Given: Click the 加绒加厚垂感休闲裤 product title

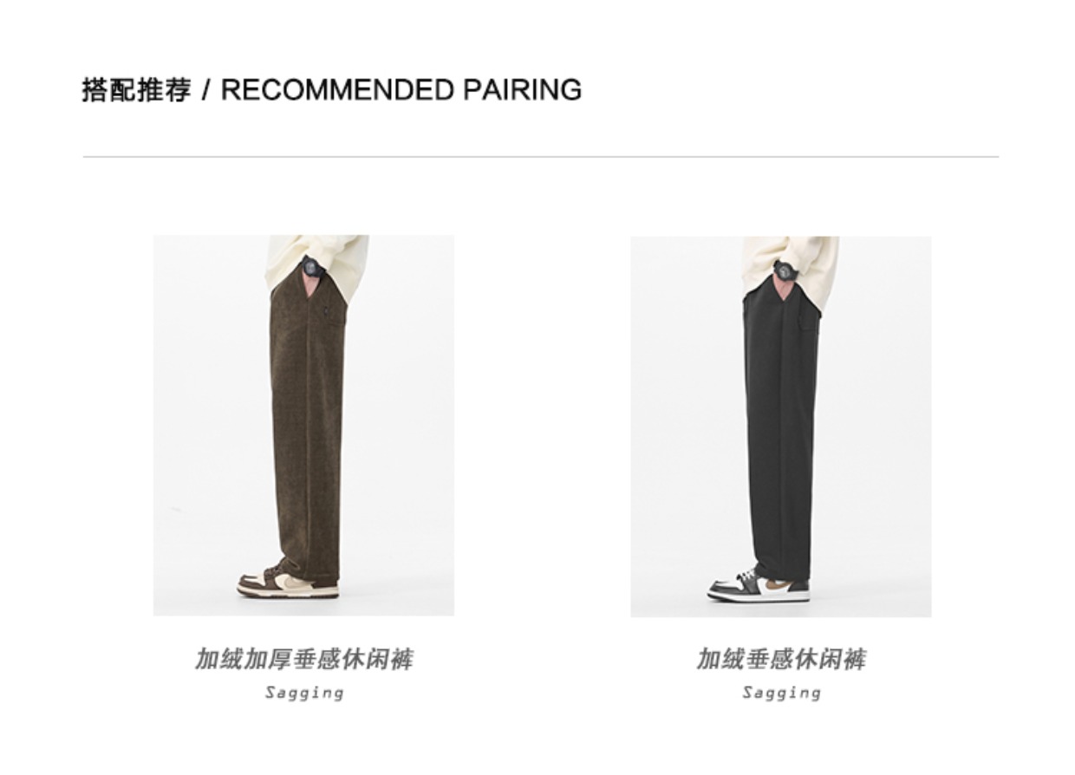Looking at the screenshot, I should [303, 659].
